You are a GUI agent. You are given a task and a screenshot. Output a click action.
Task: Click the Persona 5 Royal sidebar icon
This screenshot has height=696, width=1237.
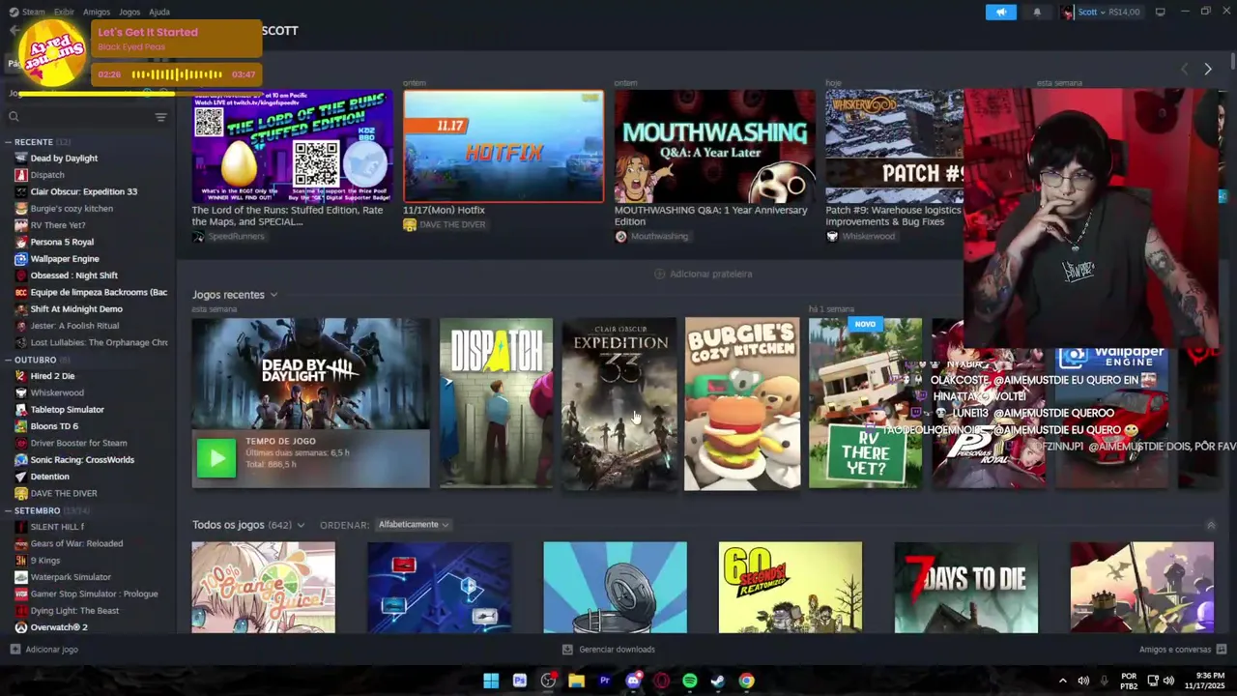(x=21, y=242)
